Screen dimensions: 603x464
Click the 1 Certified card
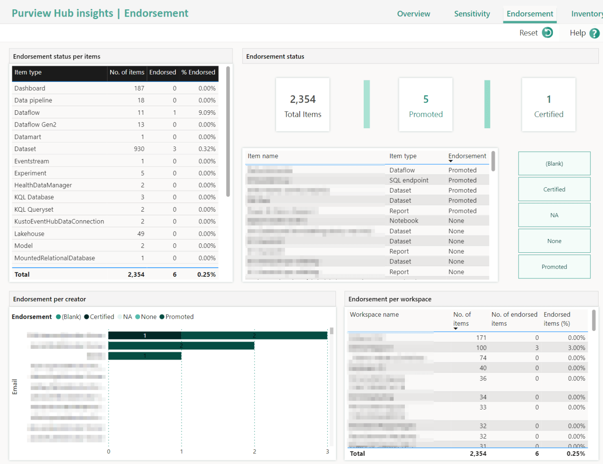point(548,105)
